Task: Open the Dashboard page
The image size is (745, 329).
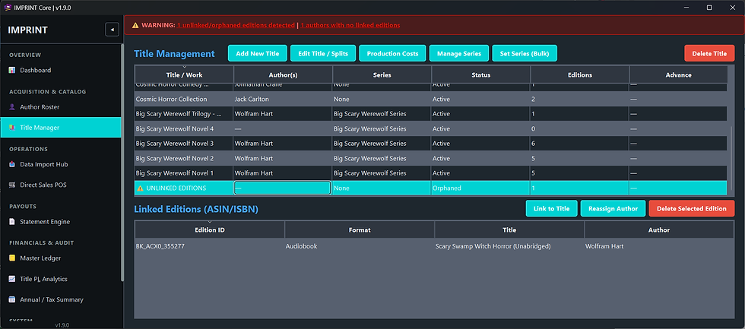Action: [60, 70]
